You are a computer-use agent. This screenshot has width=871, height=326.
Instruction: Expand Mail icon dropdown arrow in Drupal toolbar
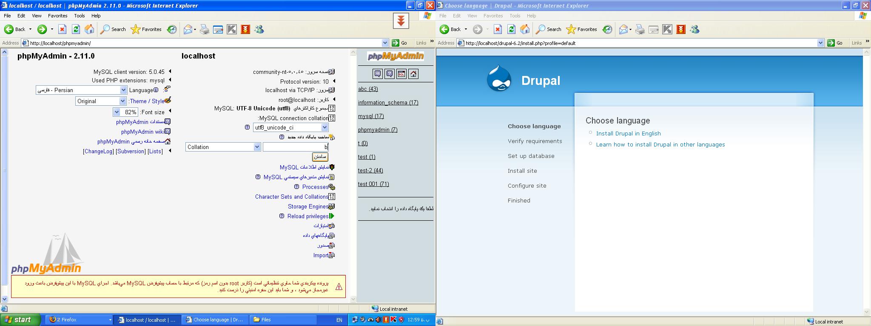(x=631, y=29)
